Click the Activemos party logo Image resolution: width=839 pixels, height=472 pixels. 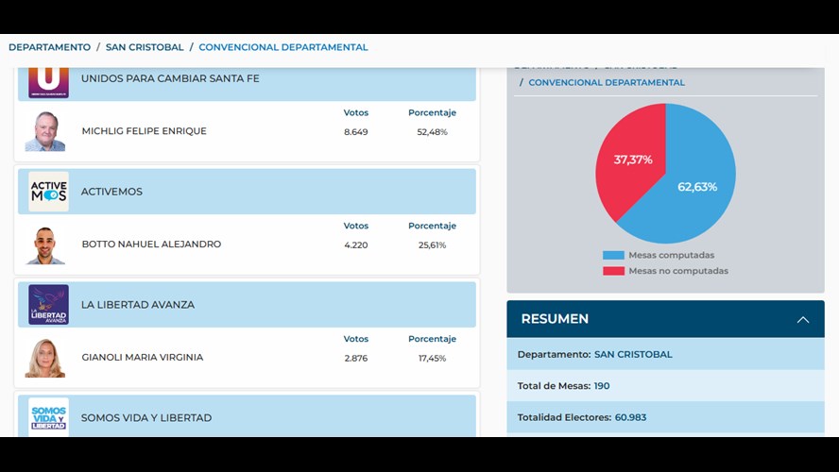point(48,192)
